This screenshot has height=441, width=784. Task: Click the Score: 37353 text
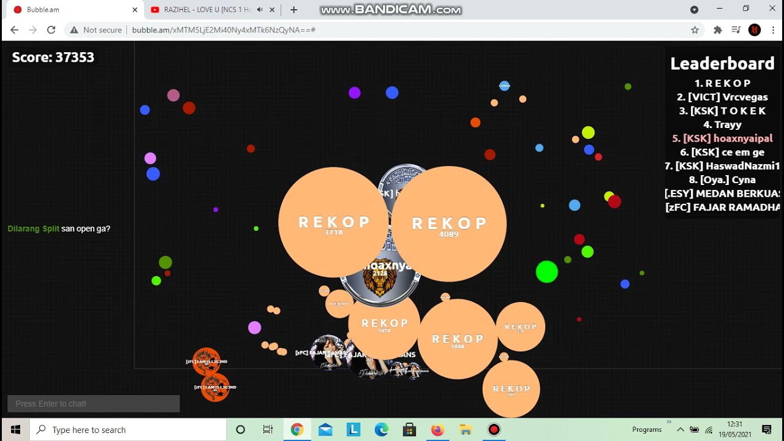tap(53, 57)
